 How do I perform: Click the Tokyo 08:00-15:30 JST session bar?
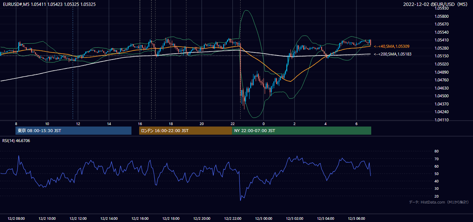coord(73,131)
